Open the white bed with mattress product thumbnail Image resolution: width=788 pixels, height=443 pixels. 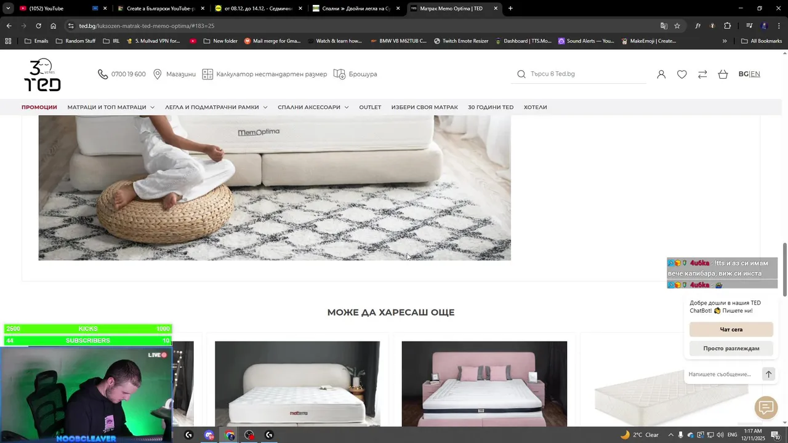pos(297,384)
